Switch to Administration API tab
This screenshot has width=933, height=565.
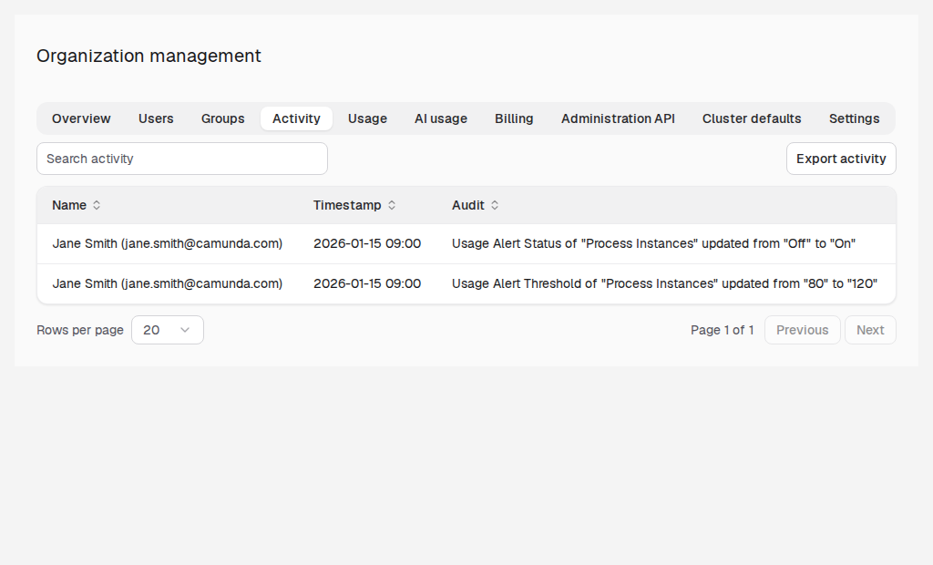(x=618, y=118)
